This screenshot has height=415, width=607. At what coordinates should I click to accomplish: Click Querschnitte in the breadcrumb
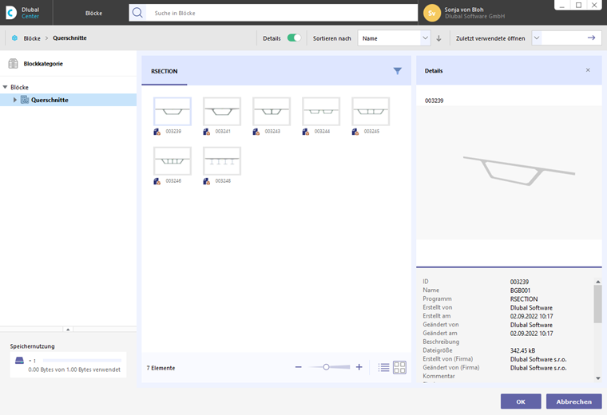pos(69,38)
